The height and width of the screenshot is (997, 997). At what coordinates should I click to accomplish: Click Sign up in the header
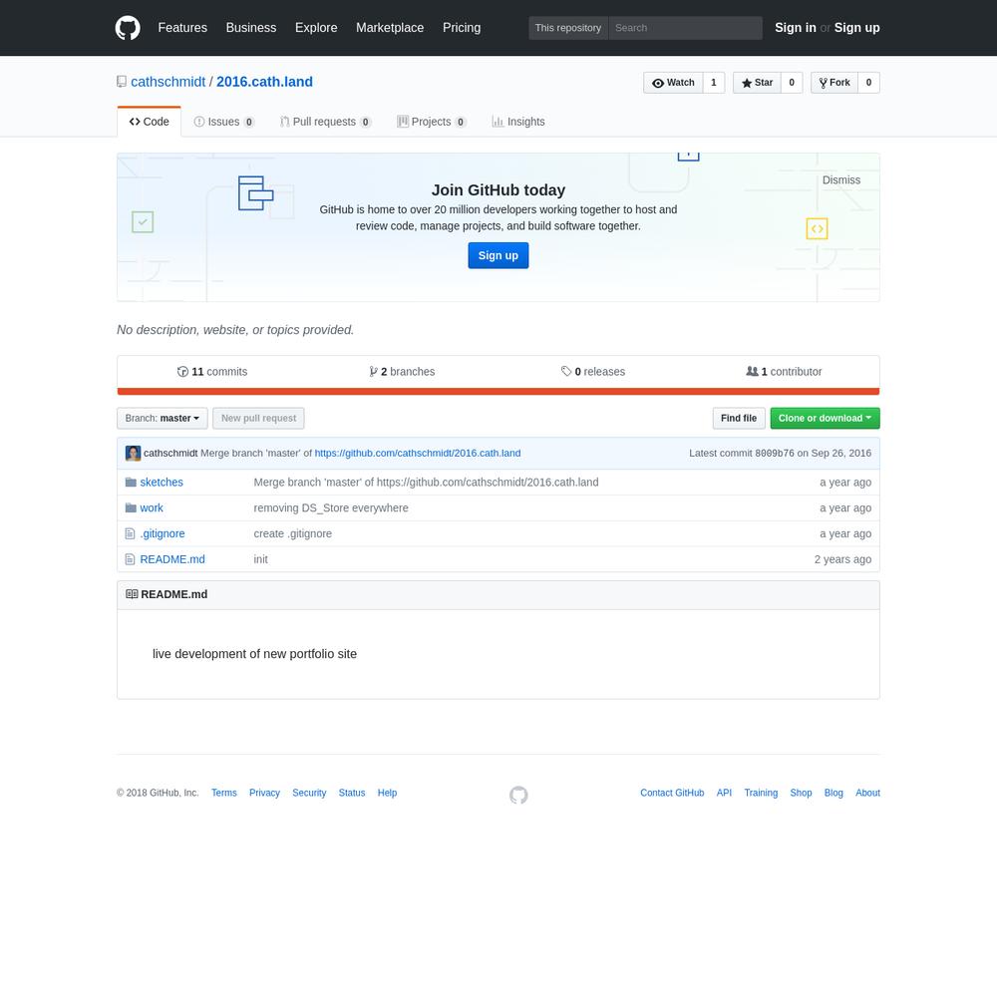click(x=857, y=28)
